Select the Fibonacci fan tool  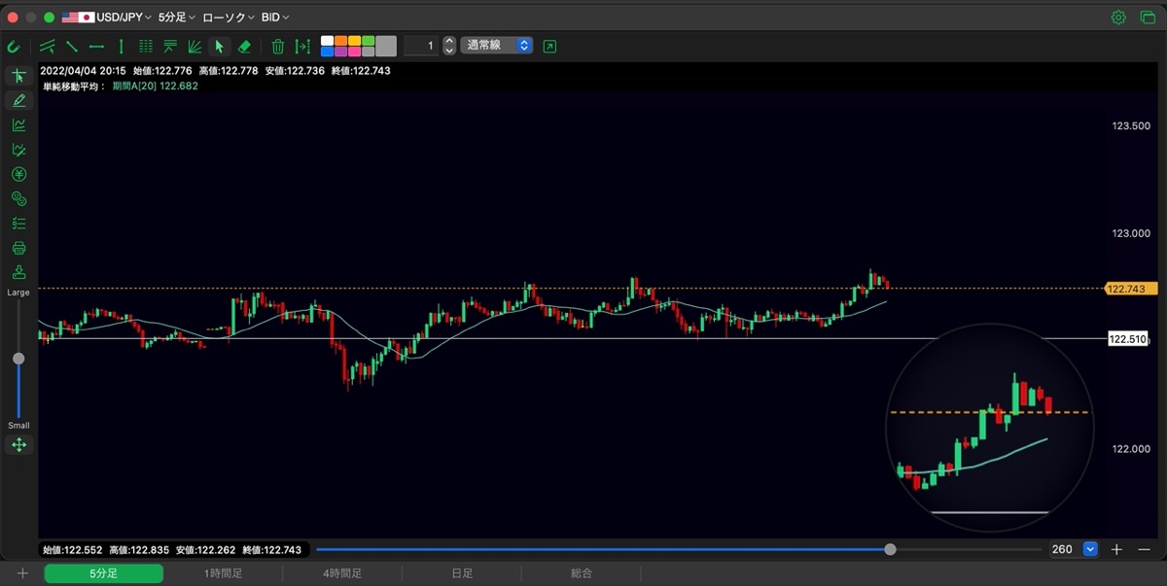[194, 46]
